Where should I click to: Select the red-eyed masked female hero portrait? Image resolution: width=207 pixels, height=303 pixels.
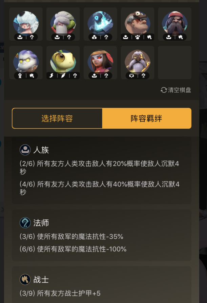(x=100, y=62)
